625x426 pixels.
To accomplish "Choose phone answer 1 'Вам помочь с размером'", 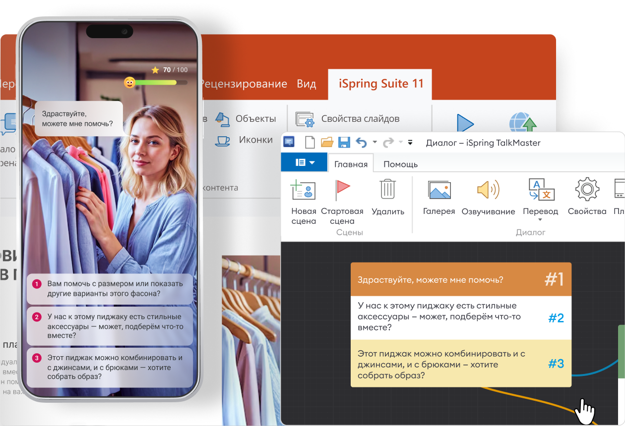I will point(110,289).
